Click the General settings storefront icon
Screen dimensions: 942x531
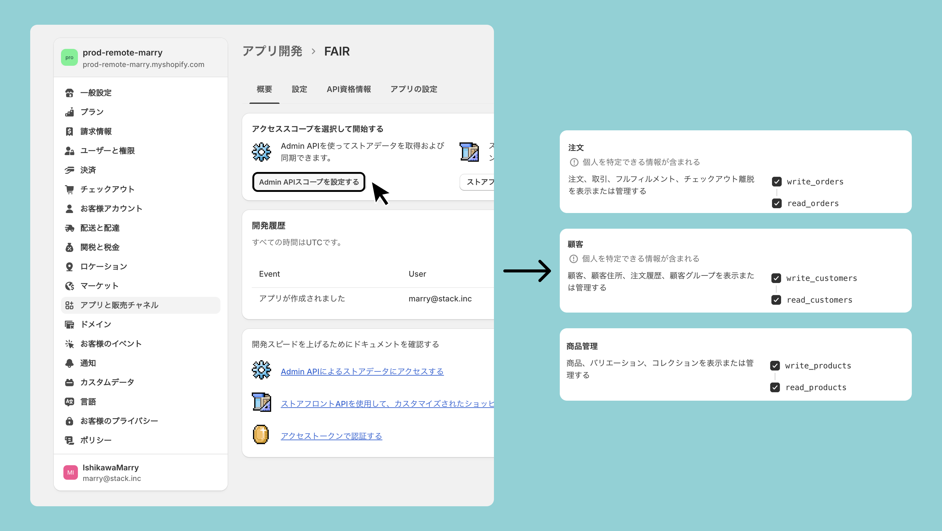[69, 93]
